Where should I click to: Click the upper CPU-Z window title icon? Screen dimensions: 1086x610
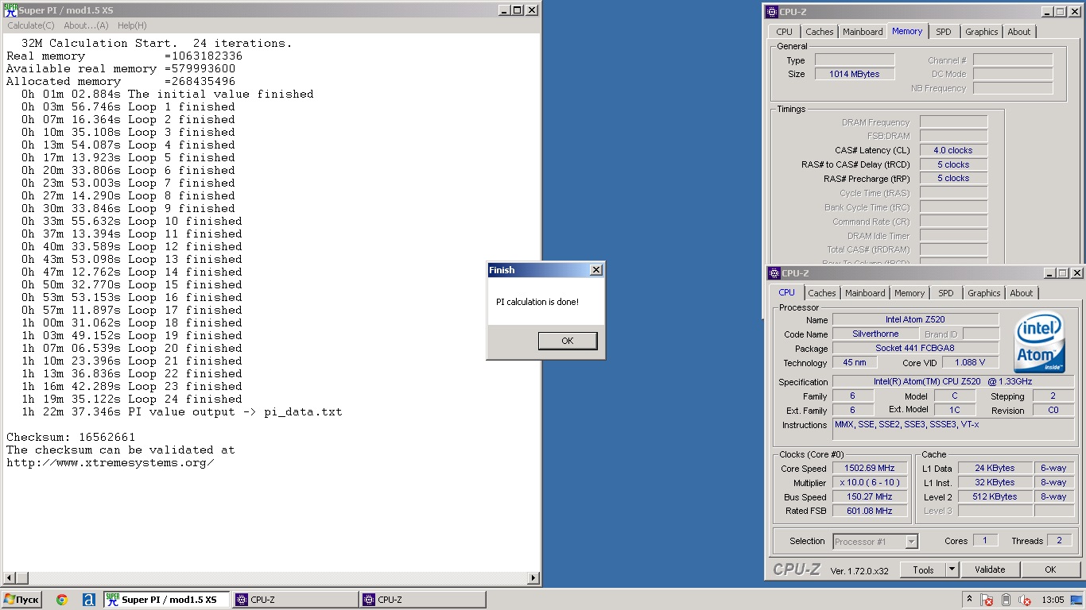point(772,12)
